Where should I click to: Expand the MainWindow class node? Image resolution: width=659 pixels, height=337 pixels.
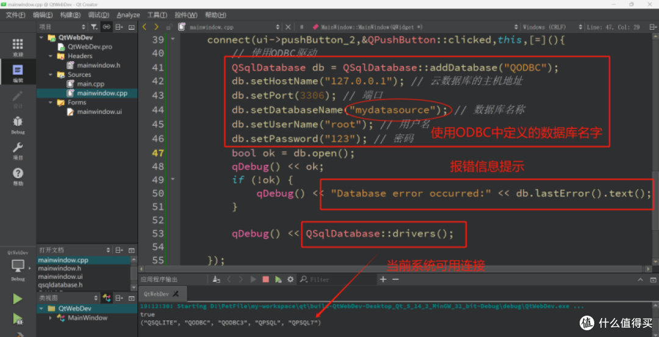coord(51,317)
